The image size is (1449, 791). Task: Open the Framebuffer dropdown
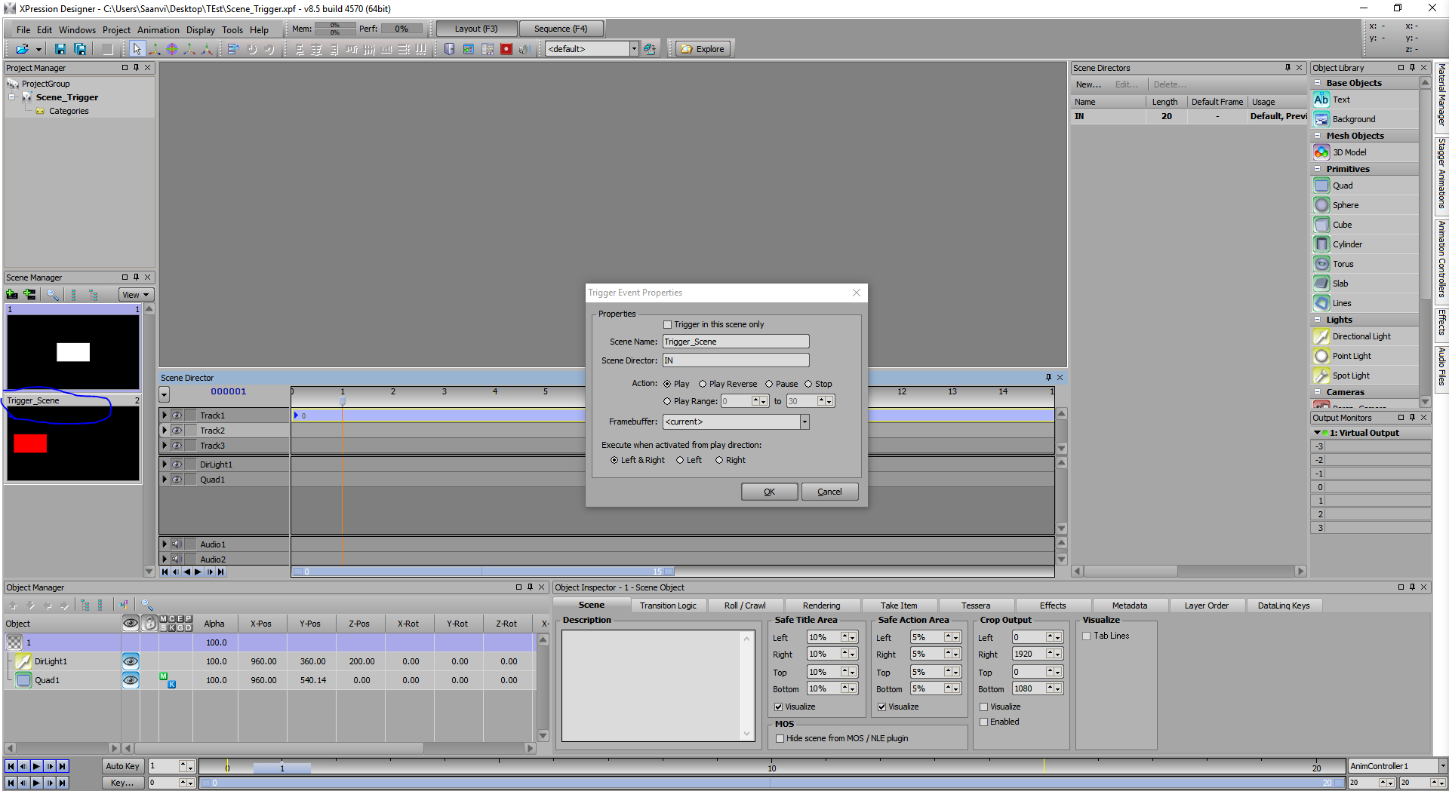click(804, 422)
